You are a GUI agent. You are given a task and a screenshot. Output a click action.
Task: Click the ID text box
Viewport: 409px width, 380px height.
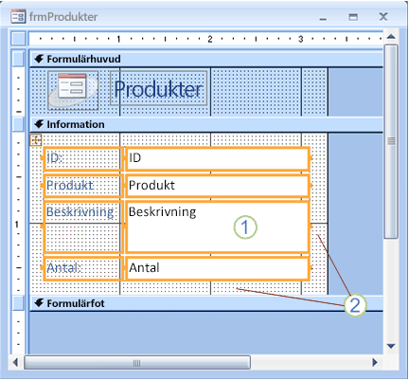pyautogui.click(x=217, y=158)
